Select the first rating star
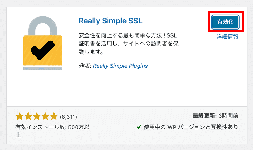The image size is (253, 150). pyautogui.click(x=20, y=116)
